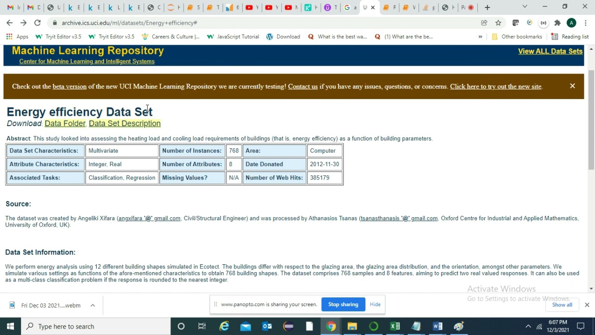Open the Download WordPress bookmark

pyautogui.click(x=283, y=37)
